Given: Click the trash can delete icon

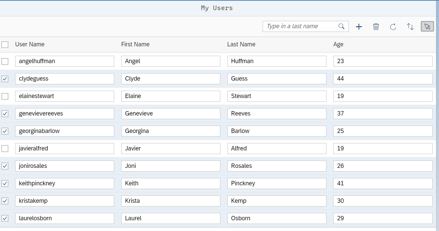Looking at the screenshot, I should (376, 27).
